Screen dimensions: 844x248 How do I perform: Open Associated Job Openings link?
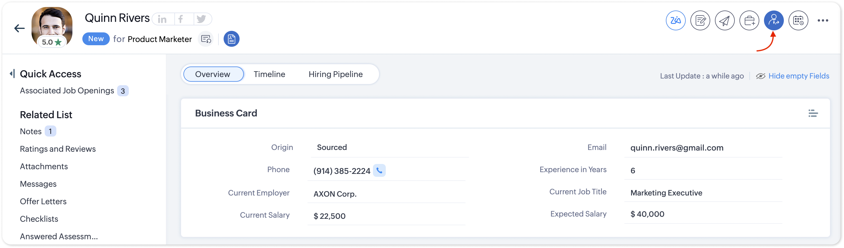pos(67,91)
